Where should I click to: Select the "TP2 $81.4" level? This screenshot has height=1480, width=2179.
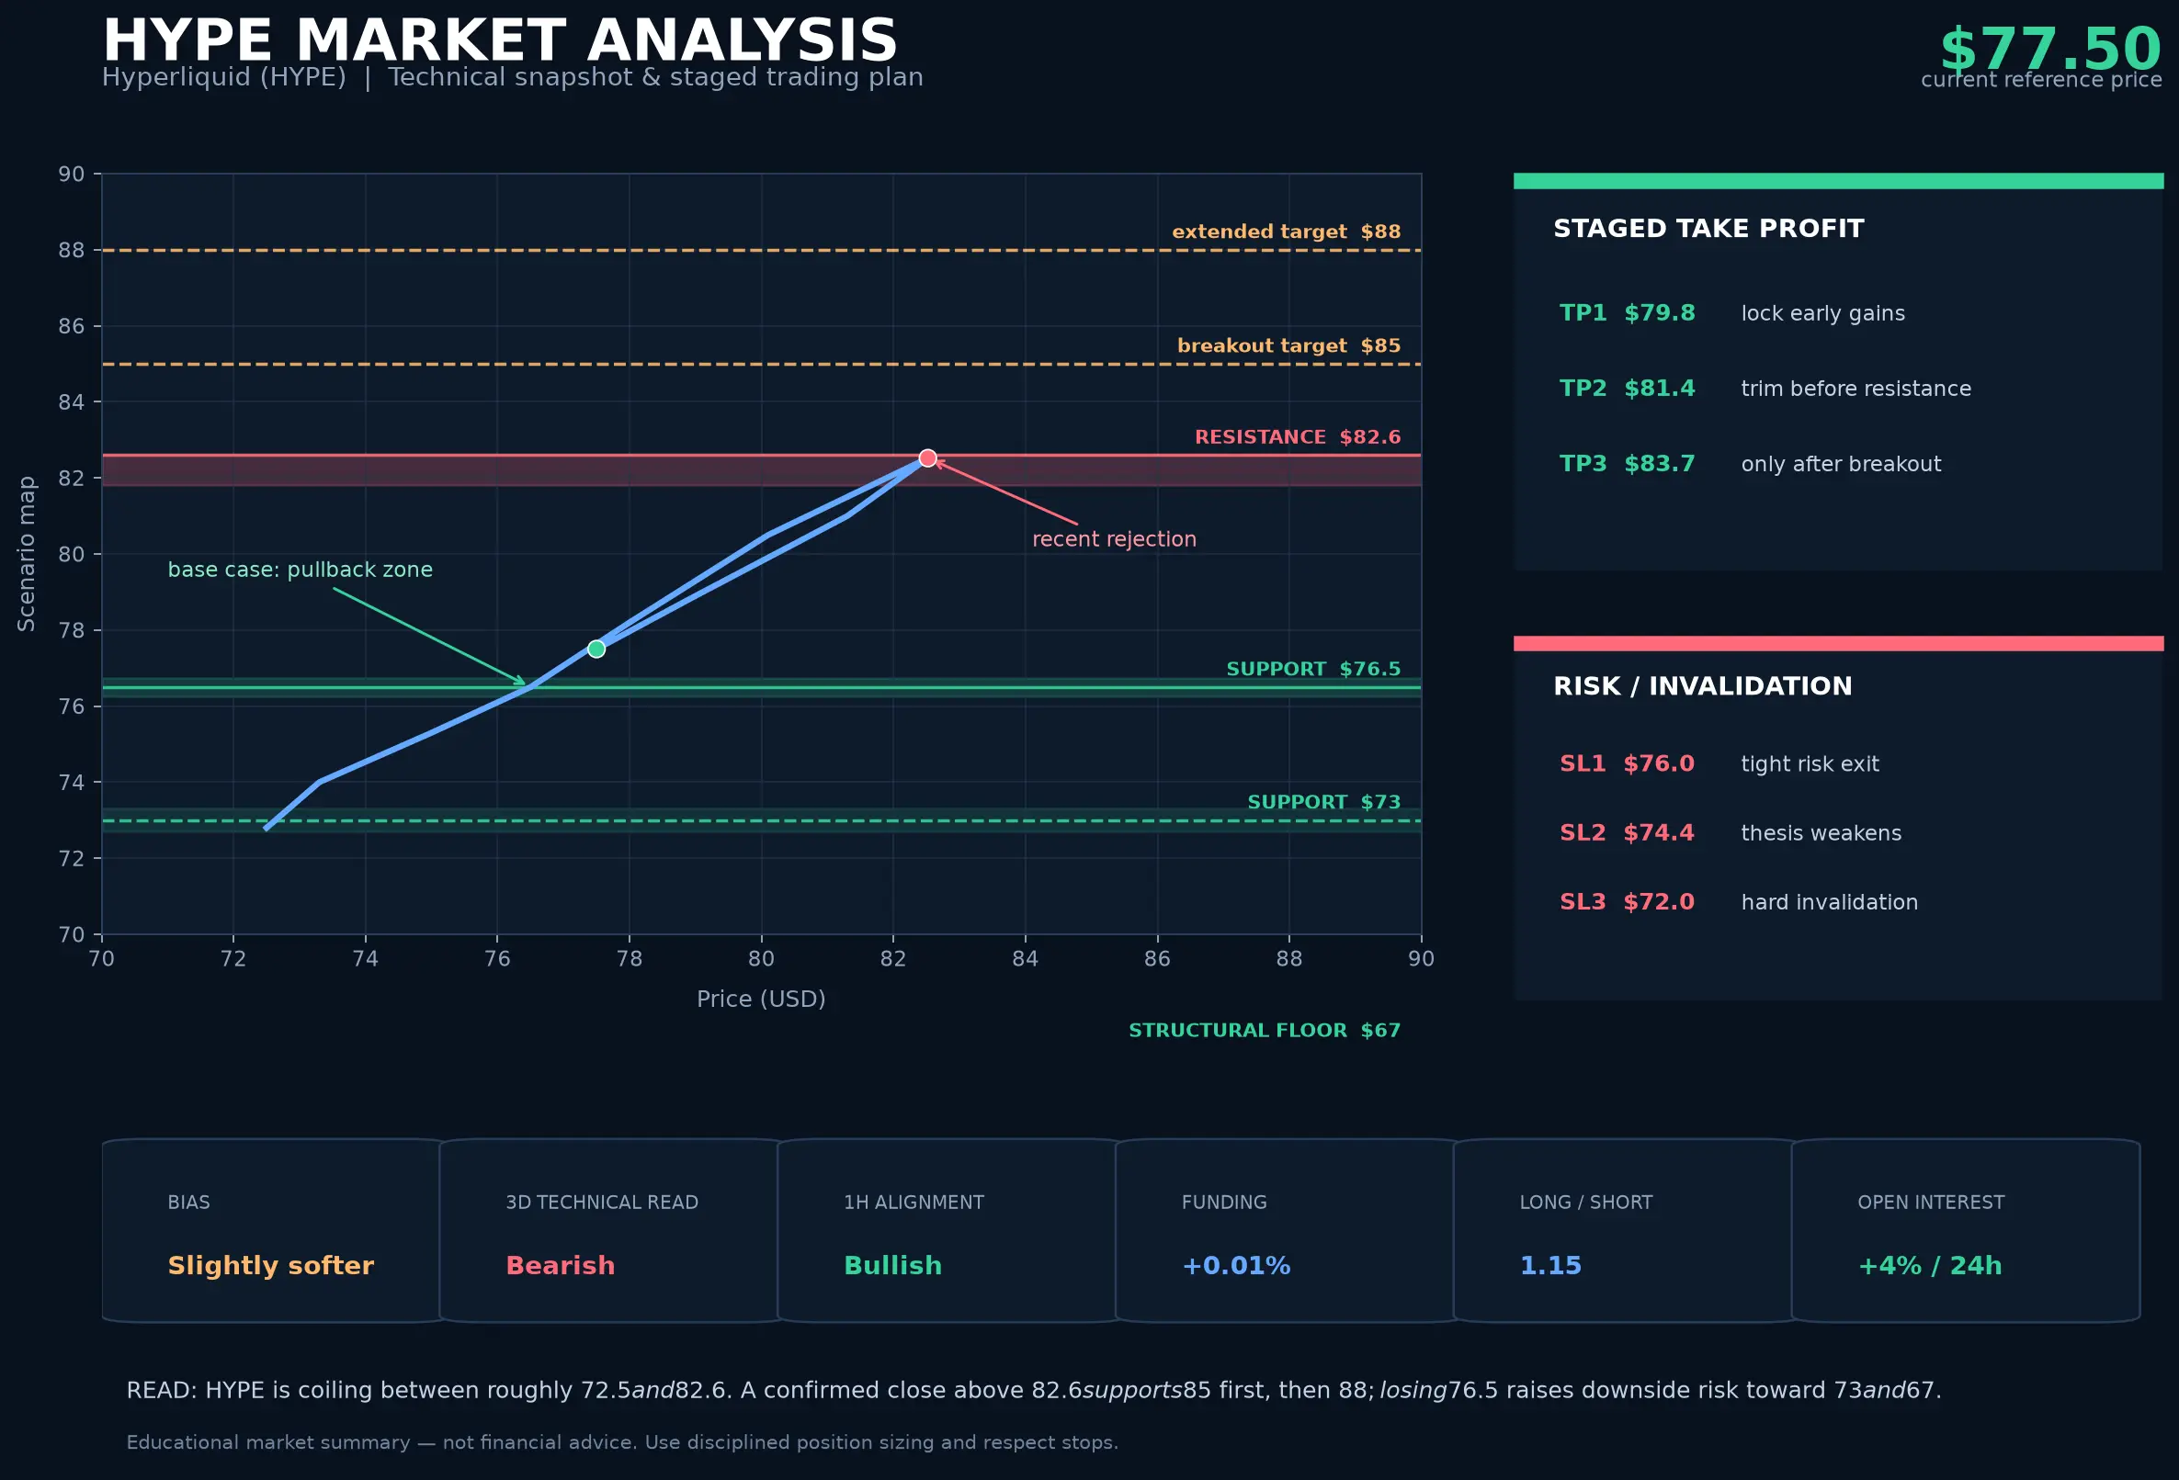click(x=1628, y=389)
